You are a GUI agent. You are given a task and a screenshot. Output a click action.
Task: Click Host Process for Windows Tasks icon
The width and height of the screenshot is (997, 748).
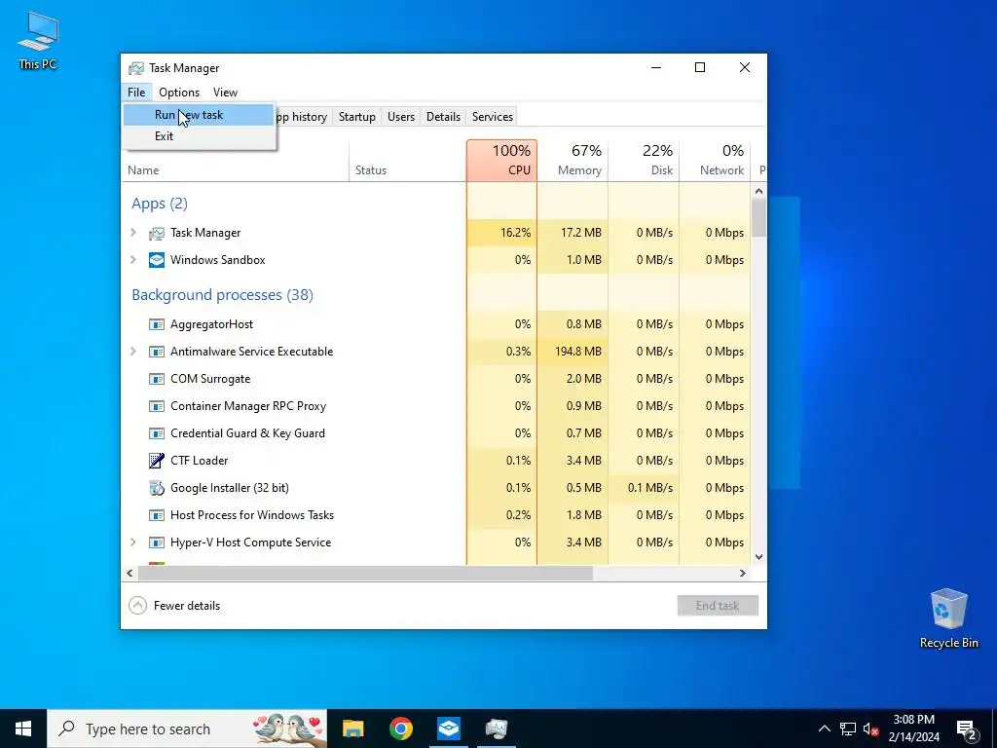point(157,515)
